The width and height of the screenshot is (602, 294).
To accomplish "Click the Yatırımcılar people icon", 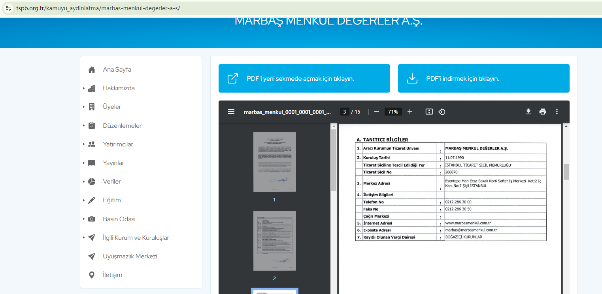I will 92,144.
